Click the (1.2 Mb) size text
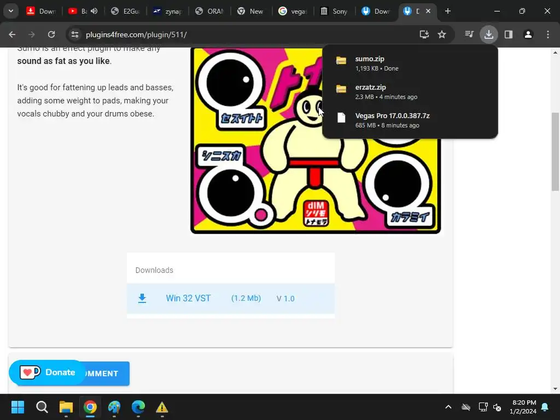Viewport: 560px width, 420px height. tap(246, 298)
